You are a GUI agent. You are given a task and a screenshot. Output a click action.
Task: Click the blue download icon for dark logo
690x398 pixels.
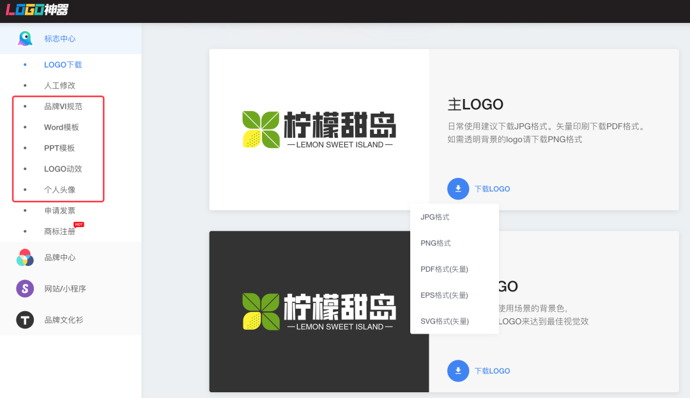pyautogui.click(x=458, y=371)
